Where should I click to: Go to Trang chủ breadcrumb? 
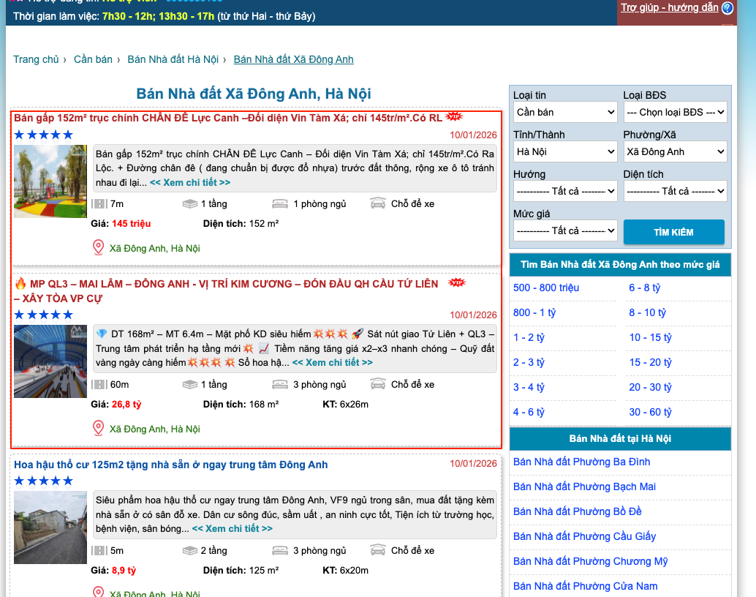tap(36, 59)
